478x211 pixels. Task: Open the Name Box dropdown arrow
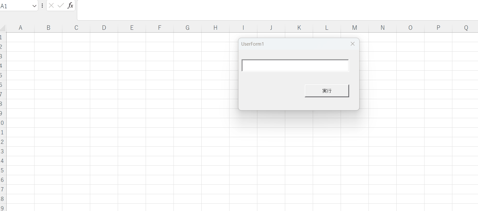coord(34,6)
